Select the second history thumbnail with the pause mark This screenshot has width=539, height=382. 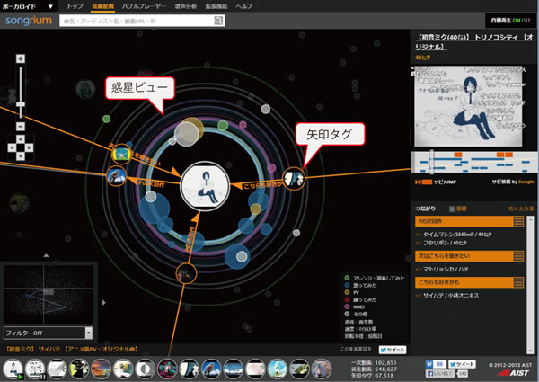click(35, 369)
